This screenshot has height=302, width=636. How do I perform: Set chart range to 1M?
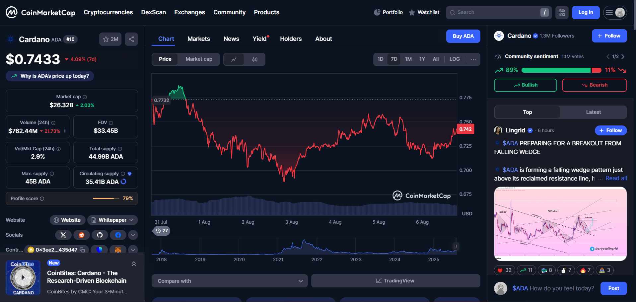408,59
